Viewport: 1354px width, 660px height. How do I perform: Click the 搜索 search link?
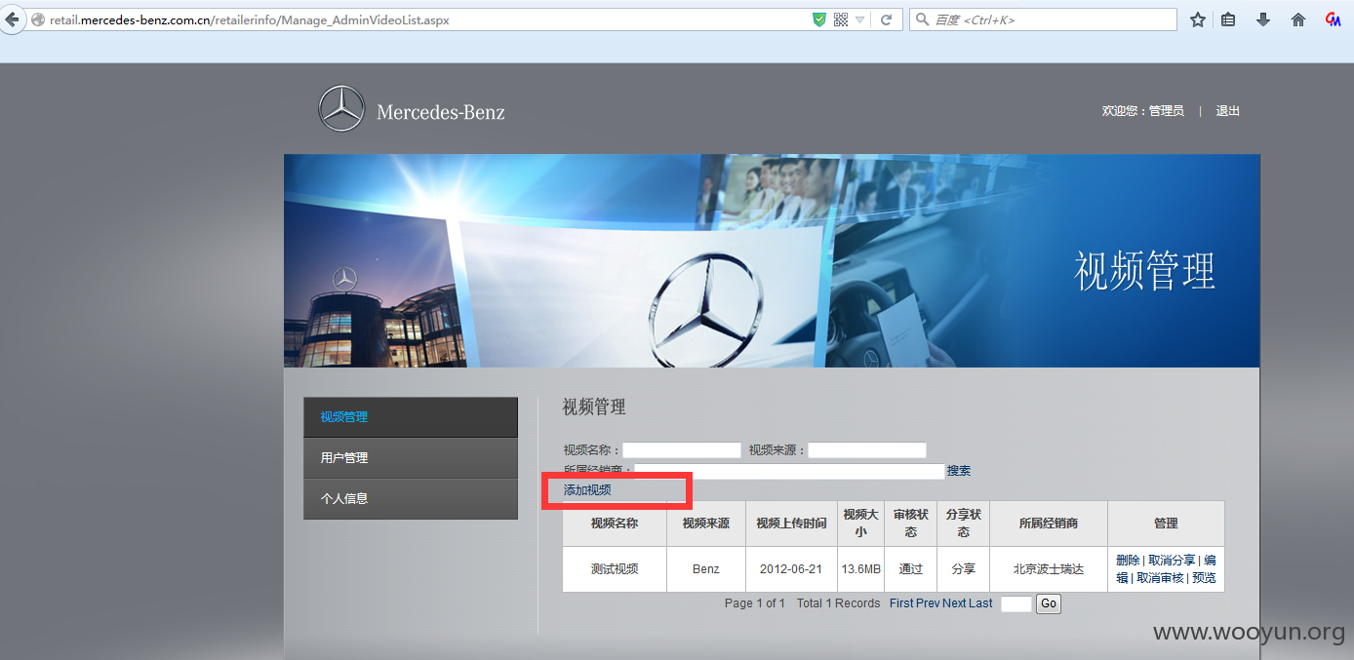(x=959, y=471)
